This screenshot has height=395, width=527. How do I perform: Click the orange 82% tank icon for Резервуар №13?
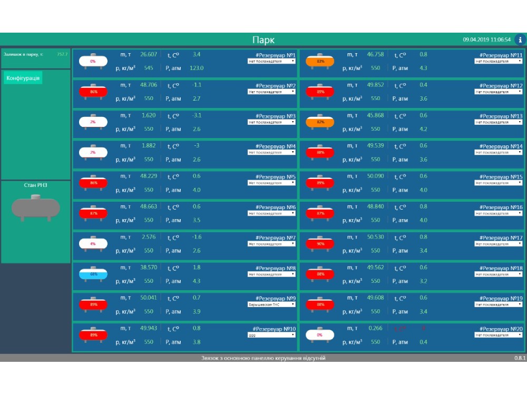[320, 122]
